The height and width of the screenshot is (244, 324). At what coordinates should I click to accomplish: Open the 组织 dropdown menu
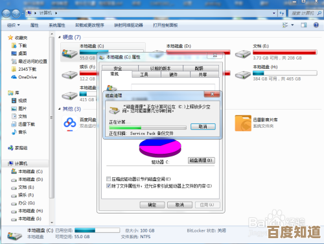click(x=13, y=25)
